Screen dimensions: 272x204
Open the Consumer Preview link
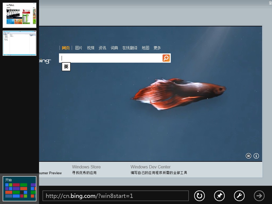pos(50,173)
